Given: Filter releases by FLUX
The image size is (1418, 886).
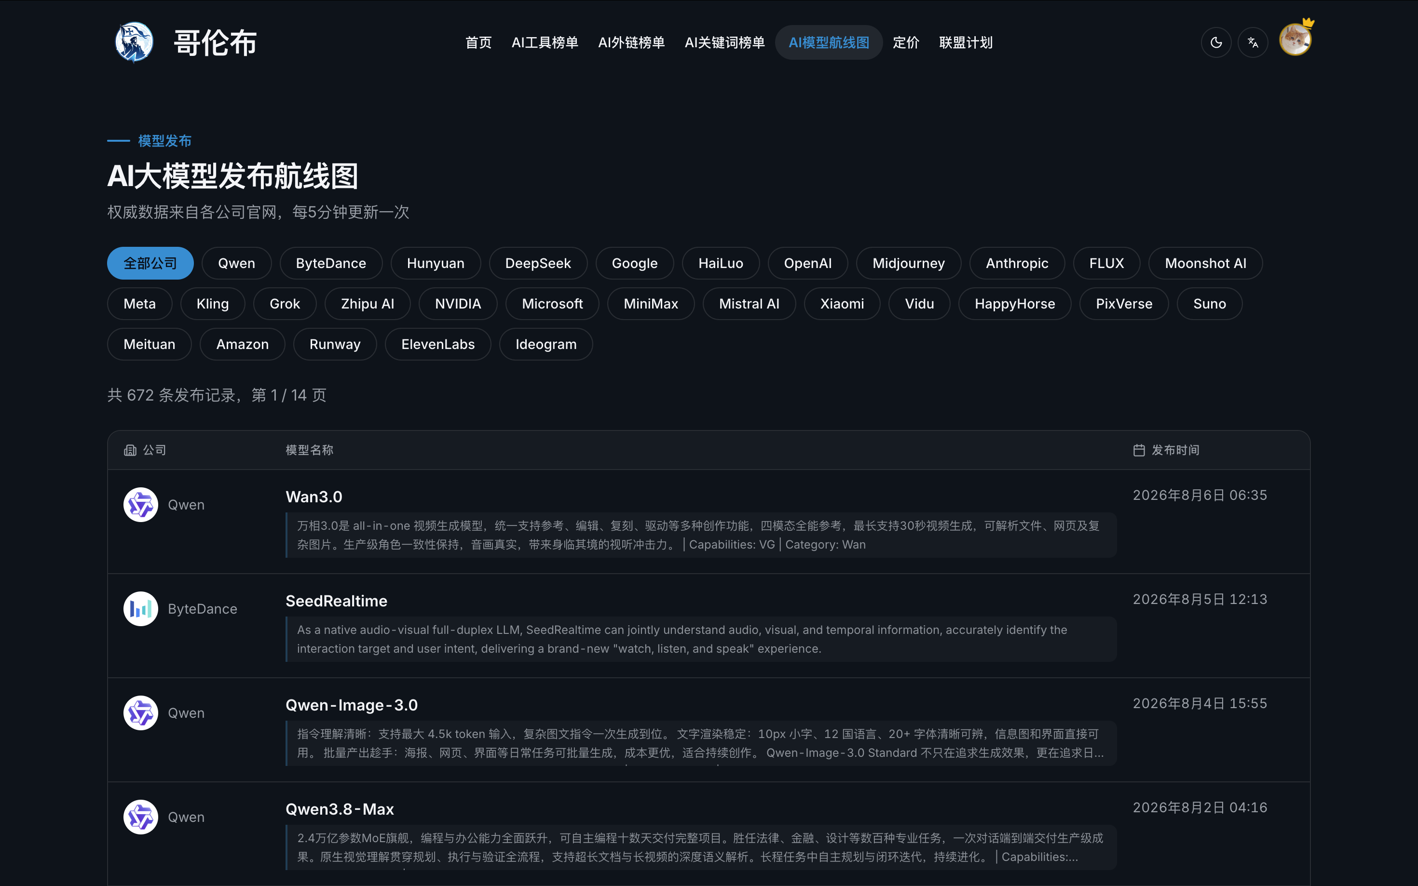Looking at the screenshot, I should point(1107,263).
